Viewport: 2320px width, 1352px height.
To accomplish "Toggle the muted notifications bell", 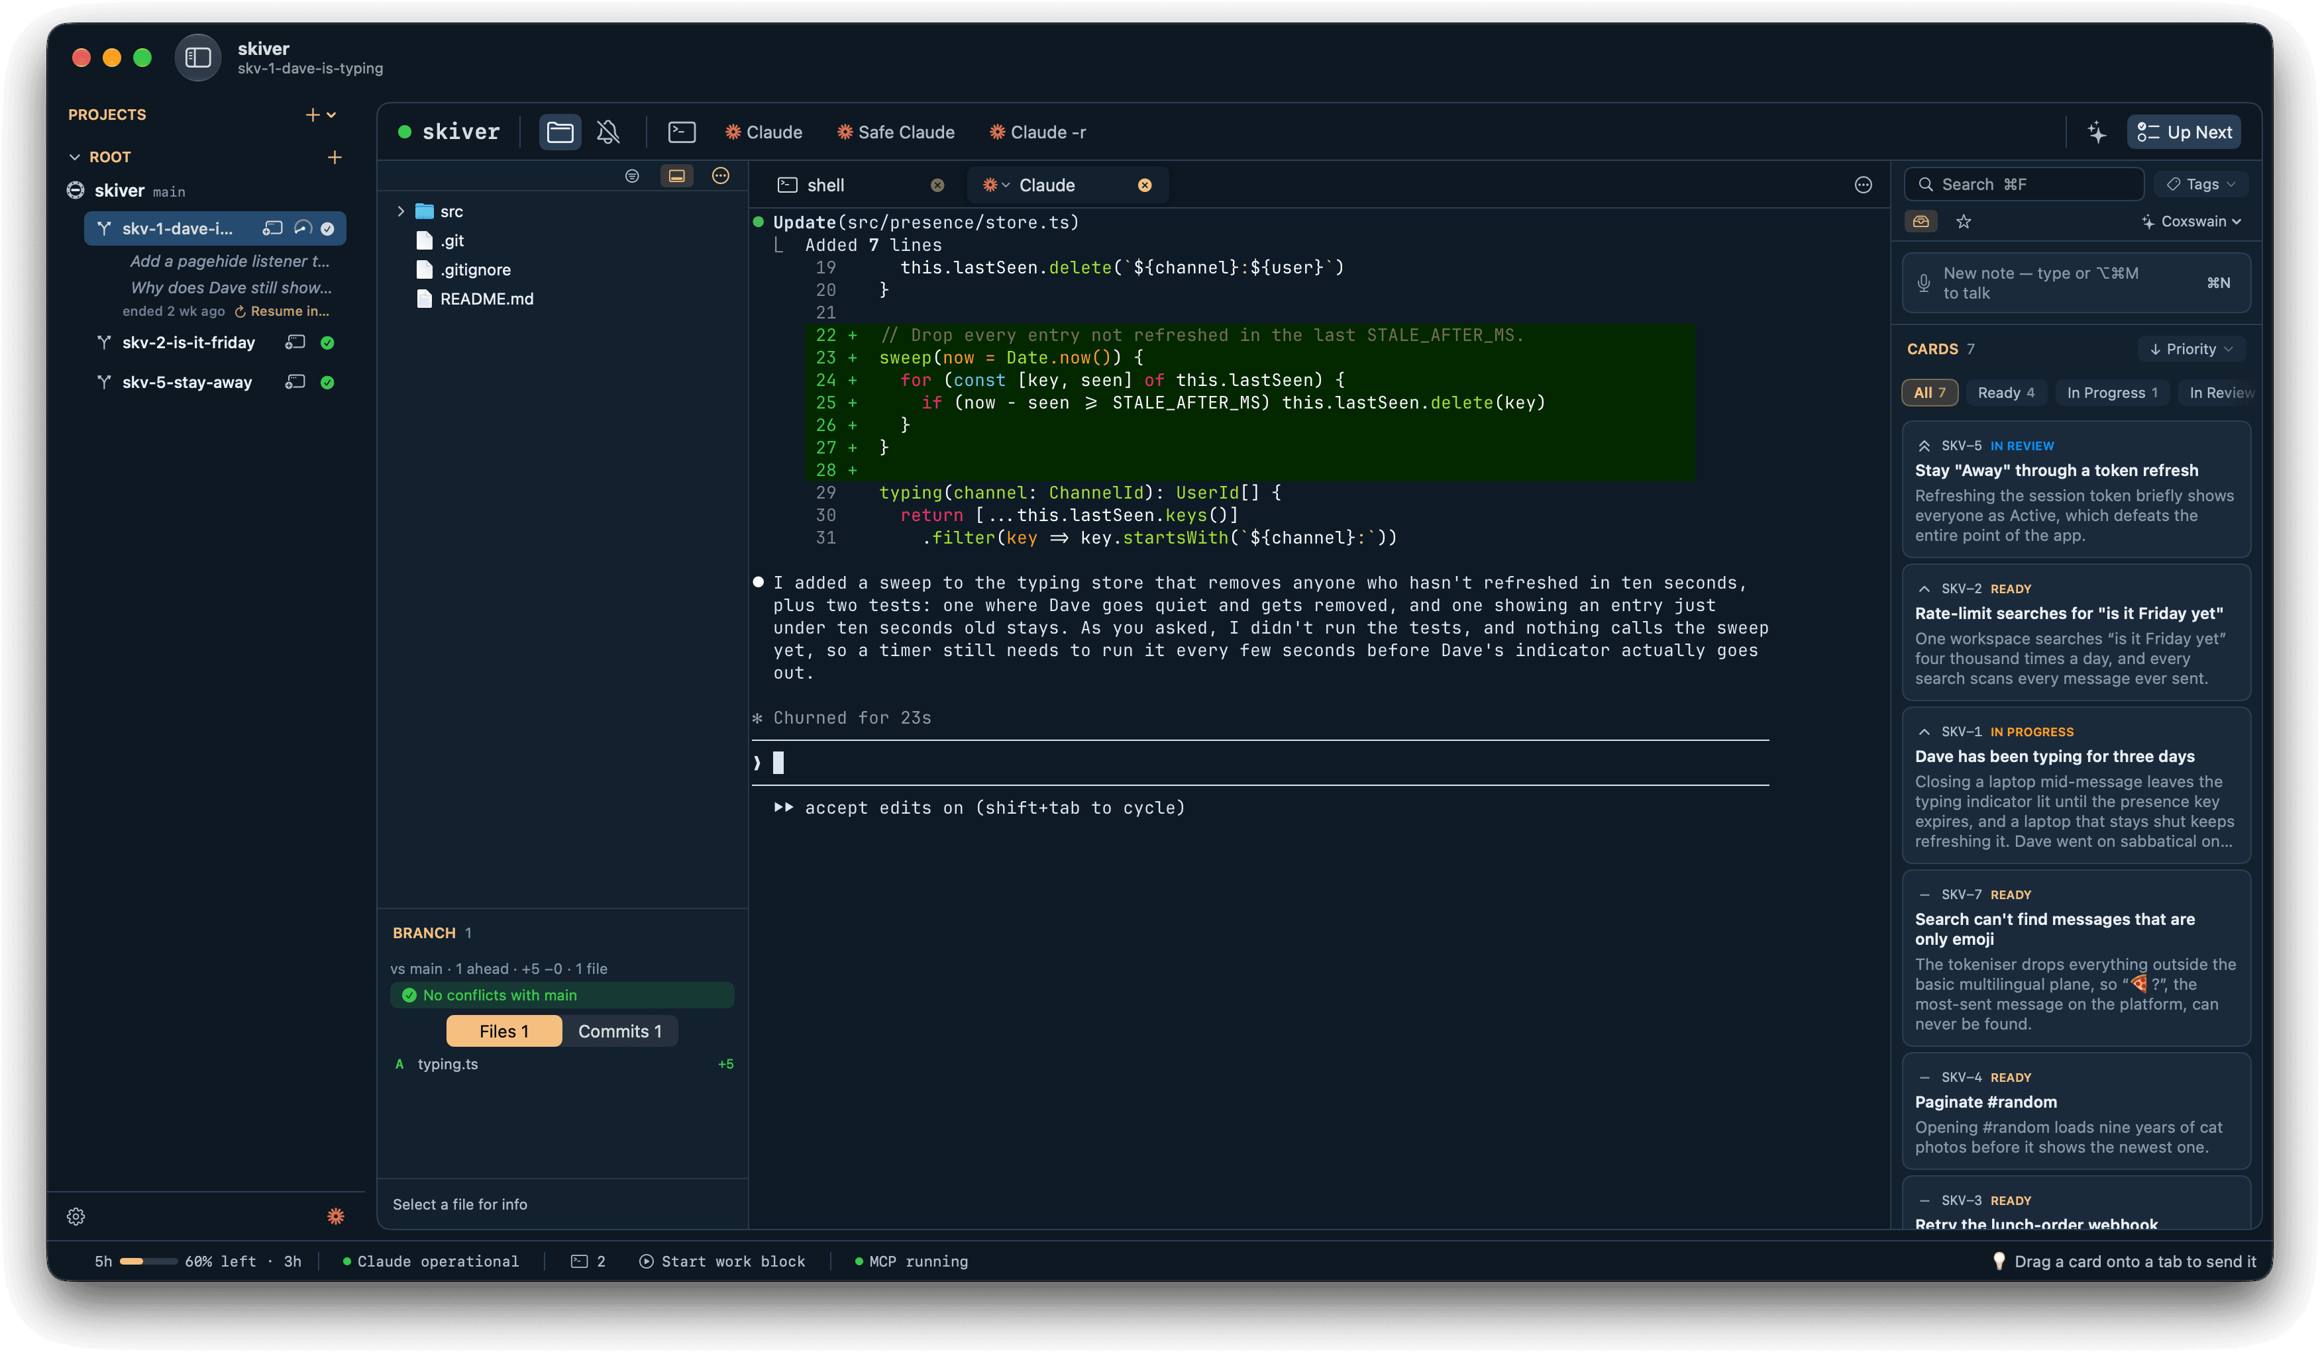I will click(607, 132).
